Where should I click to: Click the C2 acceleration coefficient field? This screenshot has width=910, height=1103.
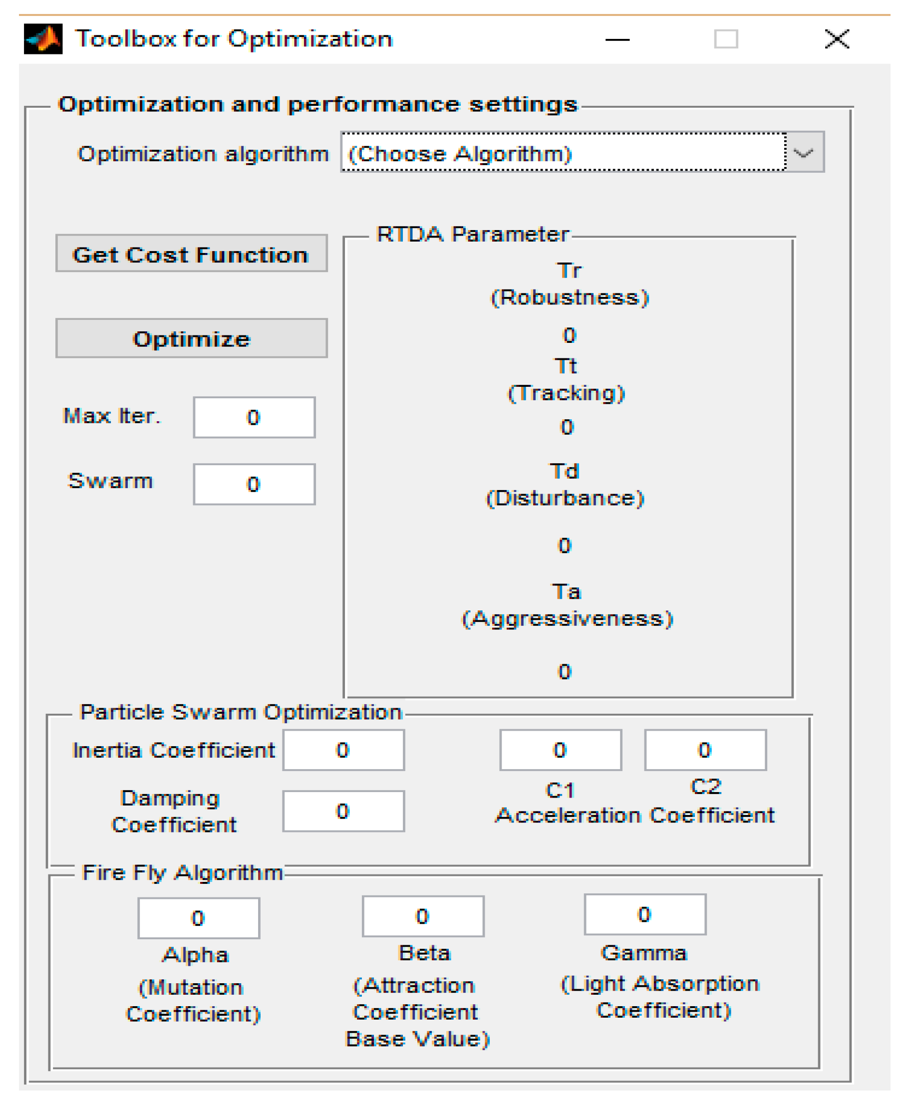[705, 750]
